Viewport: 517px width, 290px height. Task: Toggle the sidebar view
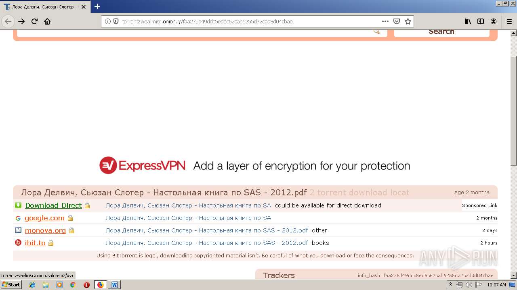point(481,21)
